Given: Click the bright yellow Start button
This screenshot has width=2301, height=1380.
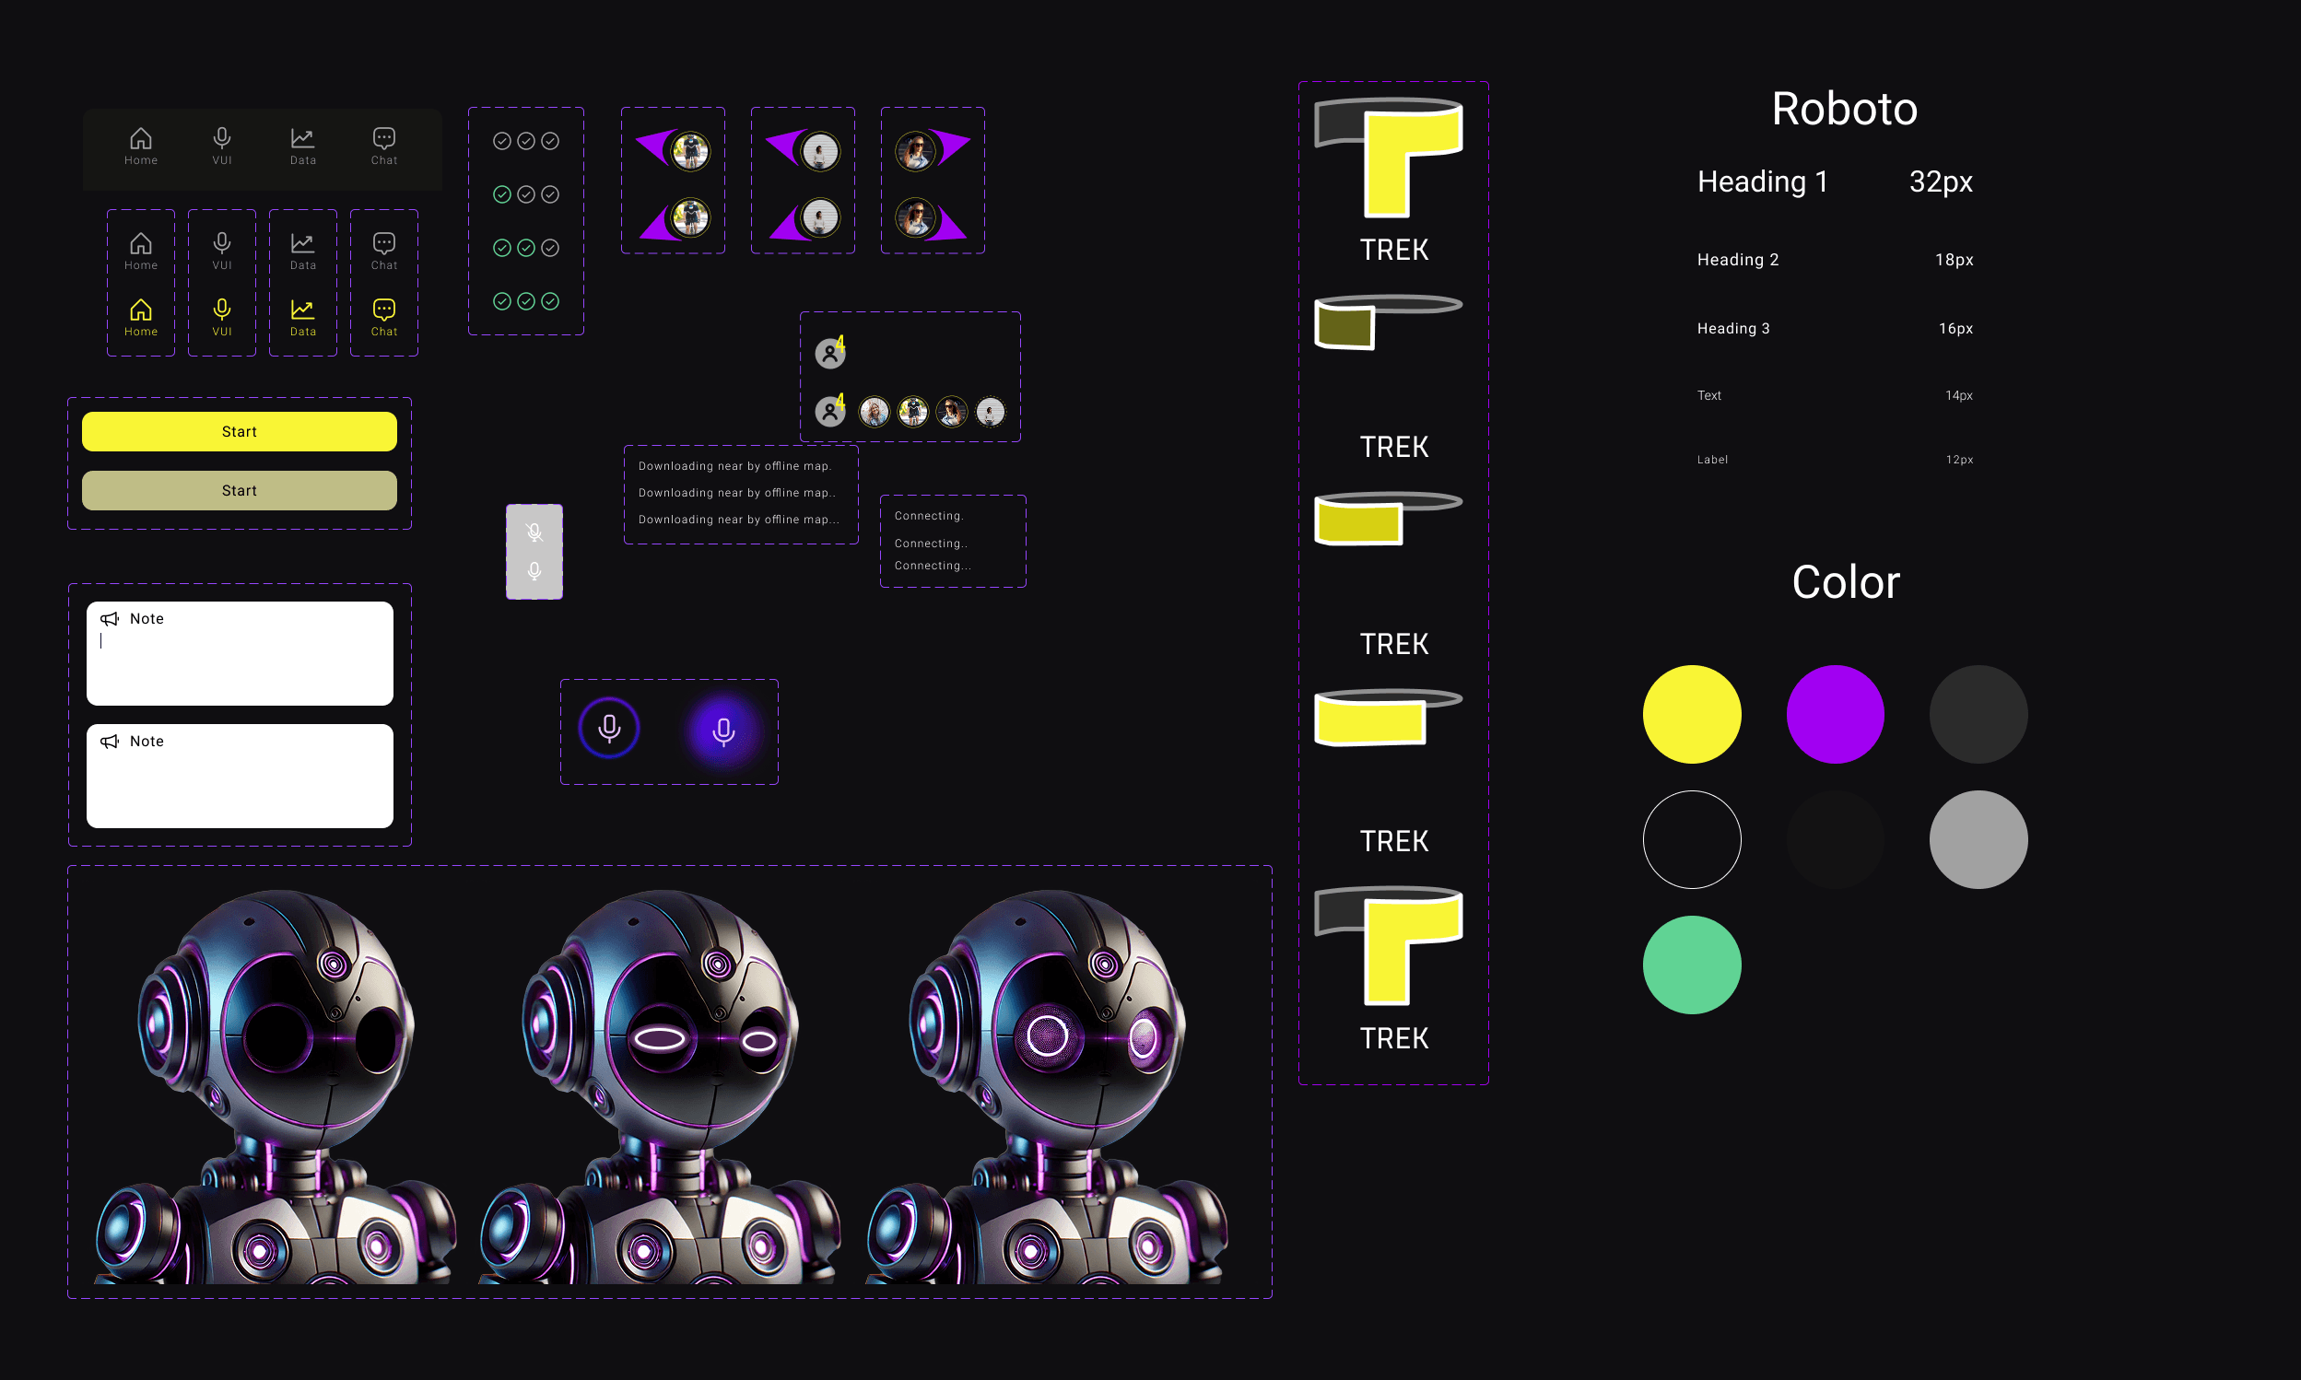Looking at the screenshot, I should point(239,431).
